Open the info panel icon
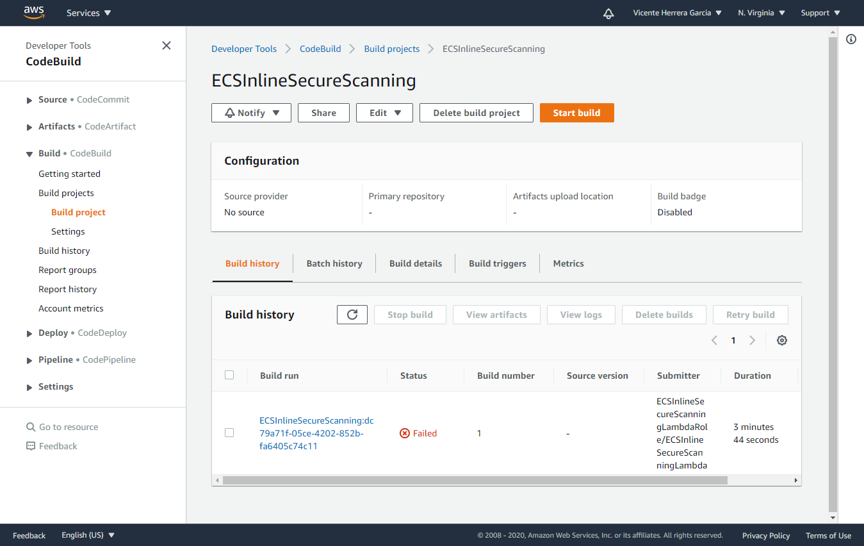The image size is (864, 546). [x=851, y=39]
